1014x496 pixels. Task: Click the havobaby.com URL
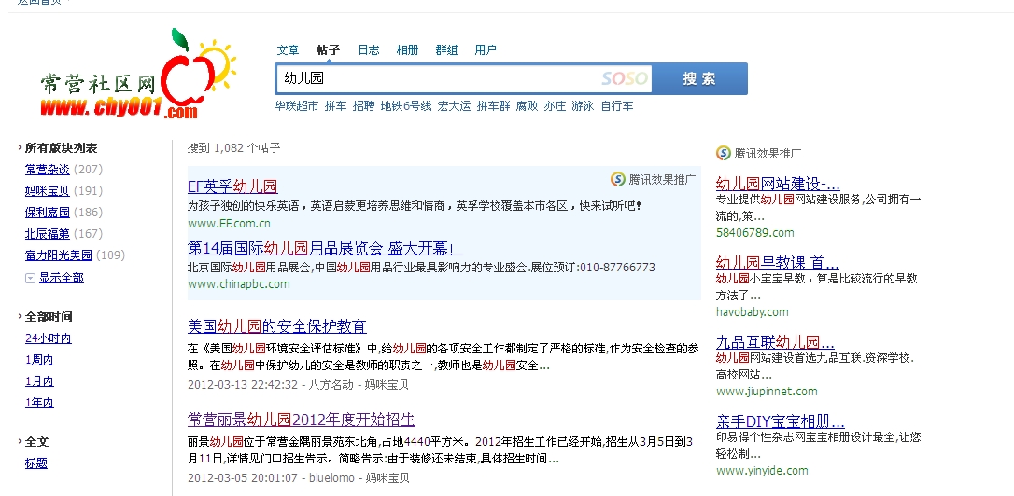(752, 312)
